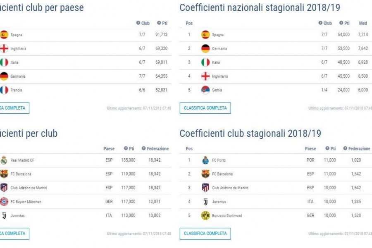Click the Germania flag in seasonal ranking
372x248 pixels.
205,48
